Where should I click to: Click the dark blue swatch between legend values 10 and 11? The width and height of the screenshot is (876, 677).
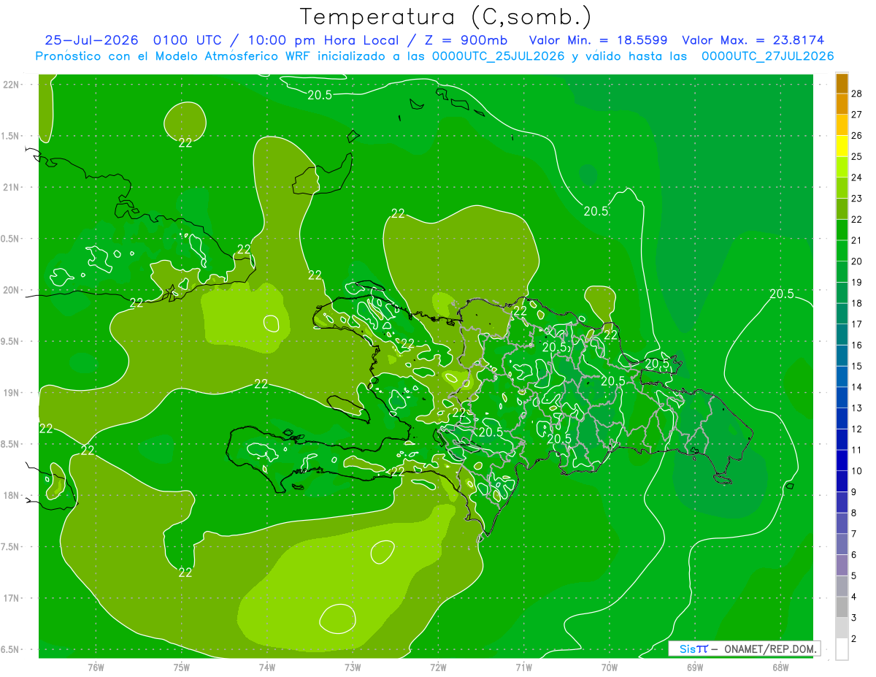tap(842, 460)
